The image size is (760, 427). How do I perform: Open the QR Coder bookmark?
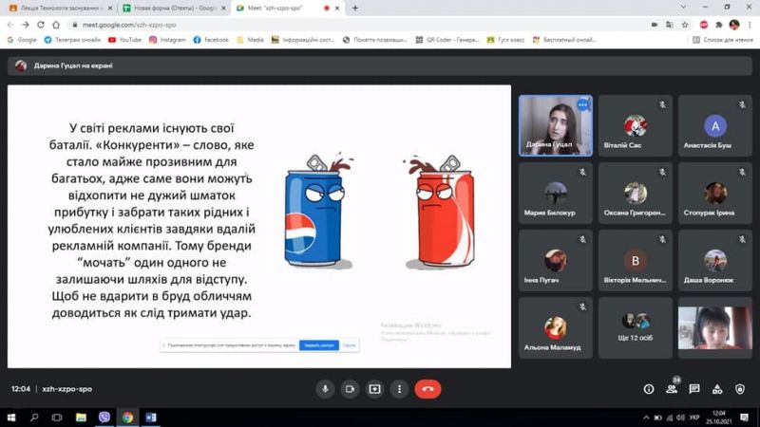pyautogui.click(x=447, y=40)
